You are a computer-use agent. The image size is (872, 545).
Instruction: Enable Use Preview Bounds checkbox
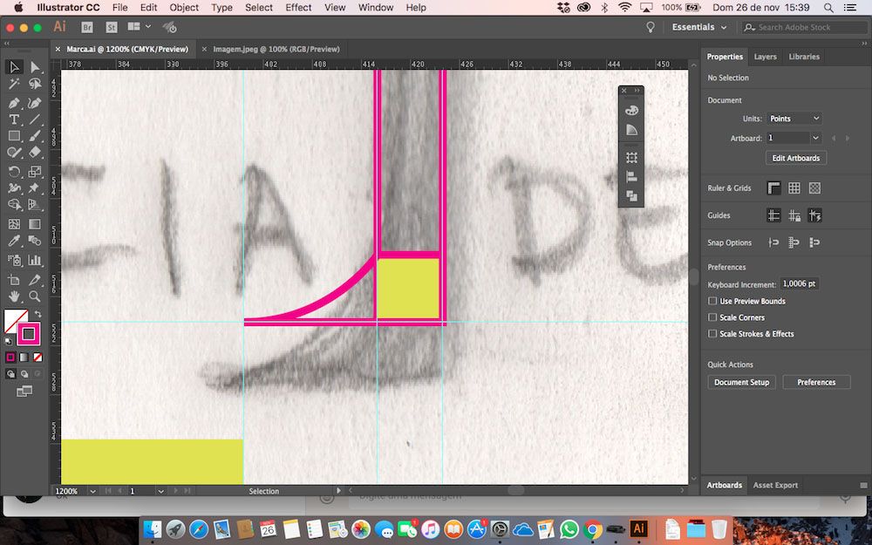(x=712, y=301)
